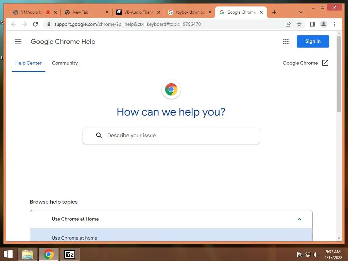Screen dimensions: 348x261
Task: Click the Chrome taskbar icon
Action: [x=49, y=254]
